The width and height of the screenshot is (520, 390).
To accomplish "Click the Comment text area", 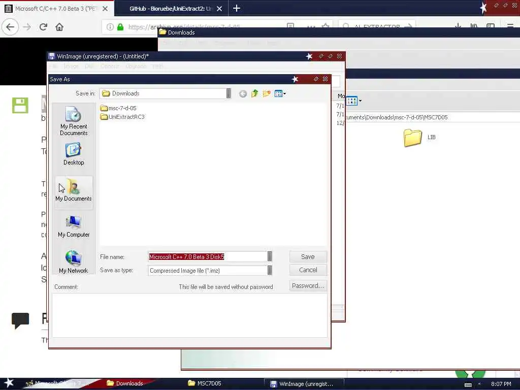I will click(189, 315).
